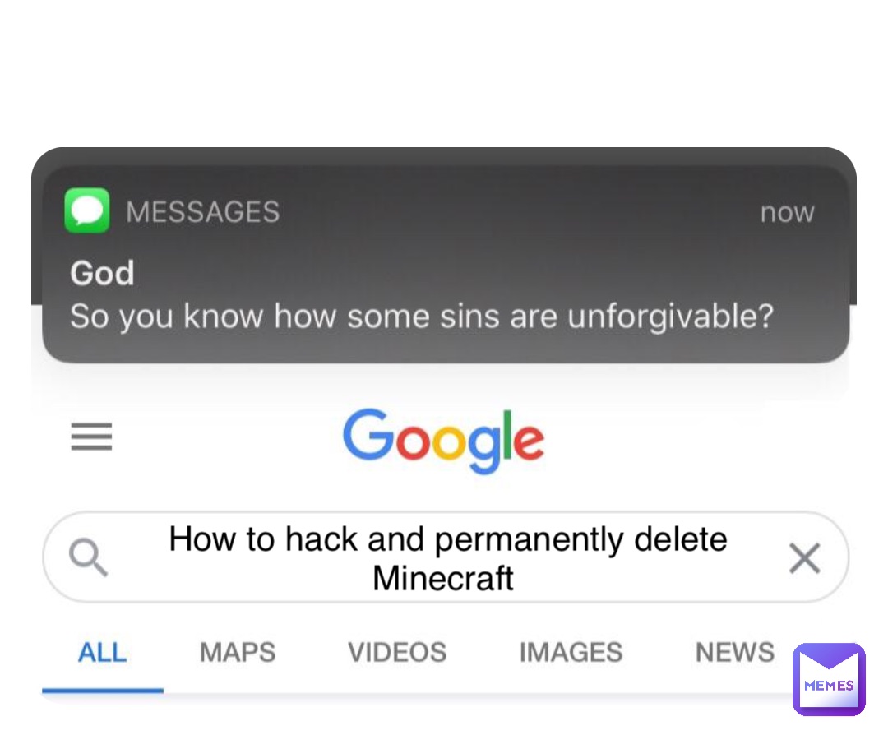Click the blue capital G in the Google logo
The image size is (888, 735).
367,435
